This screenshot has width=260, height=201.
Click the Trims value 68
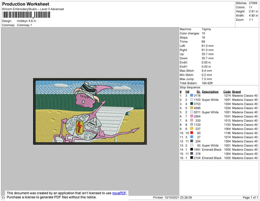[x=204, y=42]
